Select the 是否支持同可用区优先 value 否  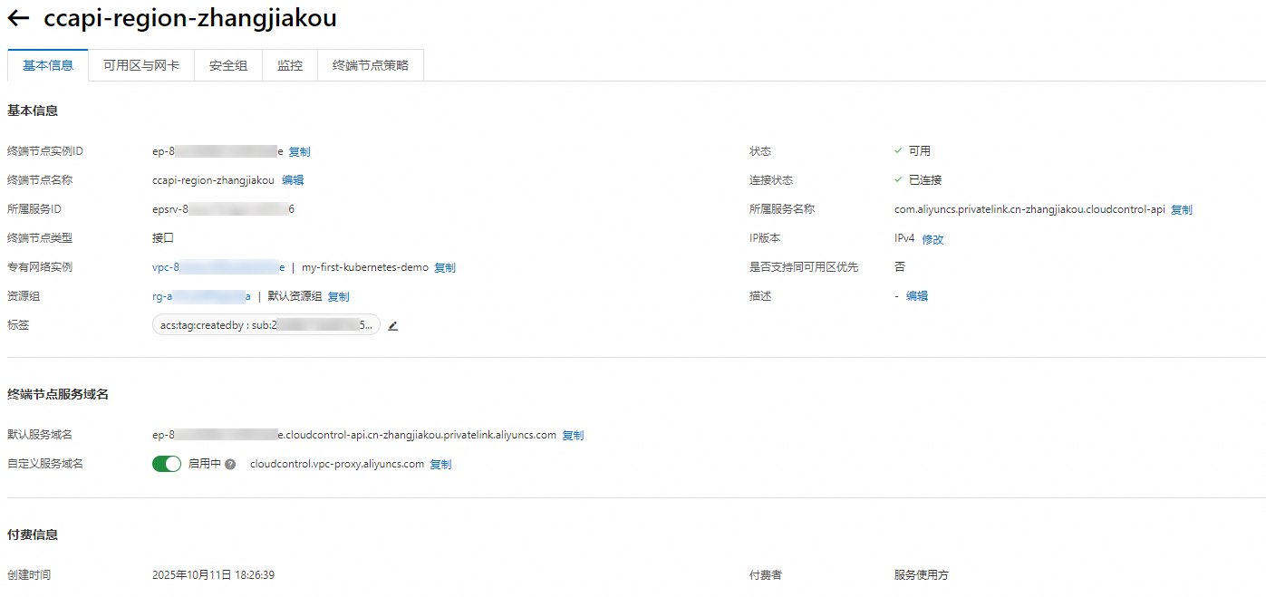coord(900,267)
